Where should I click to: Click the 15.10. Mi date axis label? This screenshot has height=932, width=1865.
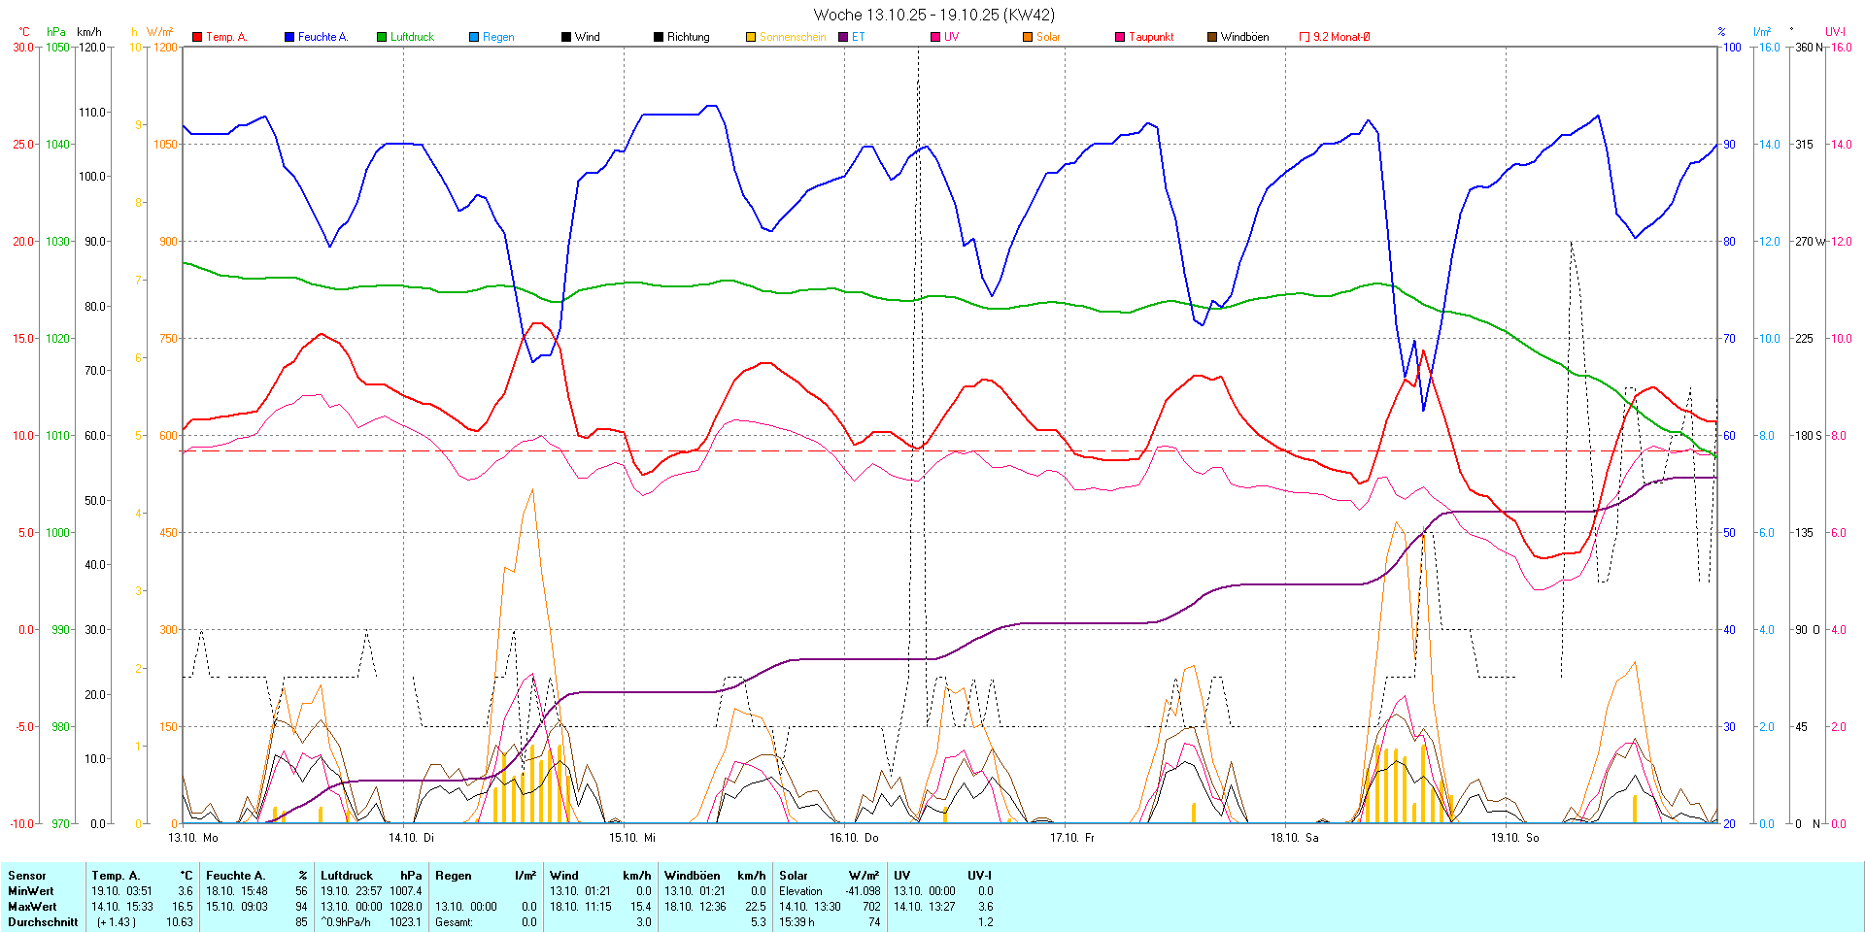tap(632, 838)
